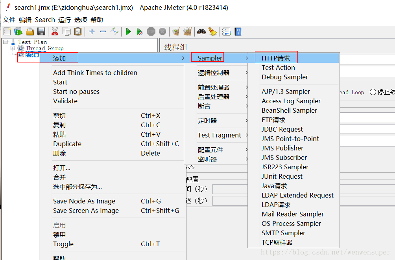
Task: Collapse all nodes with minus icon
Action: click(x=103, y=31)
